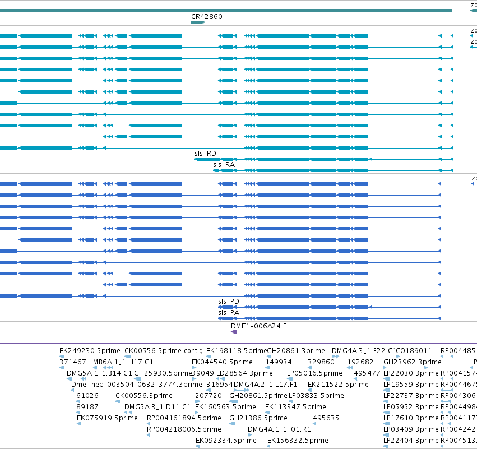Select the sls-PD protein label
The height and width of the screenshot is (449, 477).
229,302
